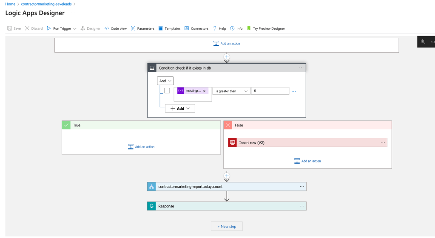Image resolution: width=435 pixels, height=238 pixels.
Task: Open ellipsis menu on contractormarketing-reporttodayscount action
Action: (x=302, y=187)
